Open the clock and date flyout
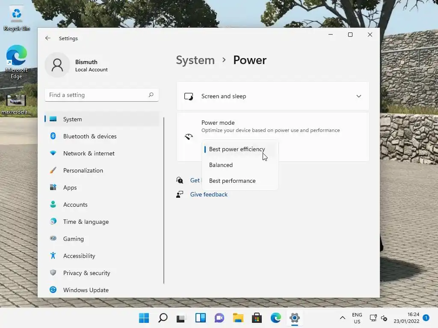Viewport: 438px width, 328px height. pyautogui.click(x=406, y=318)
